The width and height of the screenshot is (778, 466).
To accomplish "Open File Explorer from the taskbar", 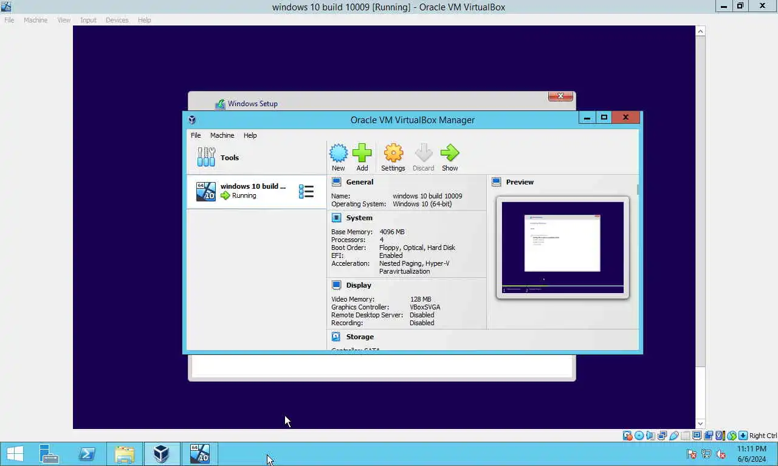I will tap(125, 454).
